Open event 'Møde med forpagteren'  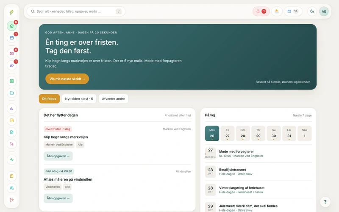coord(258,153)
